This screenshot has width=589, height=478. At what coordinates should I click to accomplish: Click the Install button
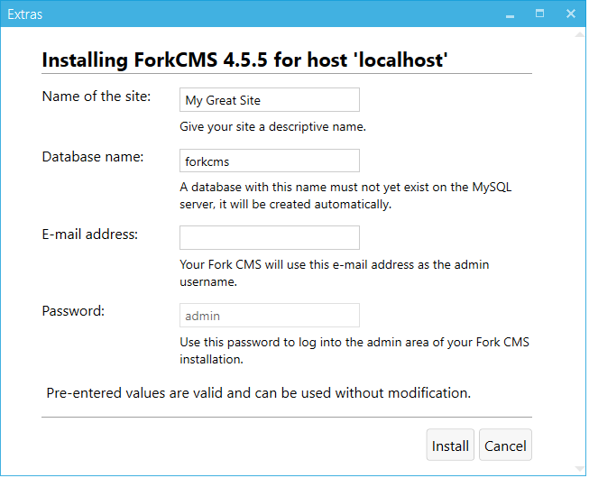[x=450, y=445]
